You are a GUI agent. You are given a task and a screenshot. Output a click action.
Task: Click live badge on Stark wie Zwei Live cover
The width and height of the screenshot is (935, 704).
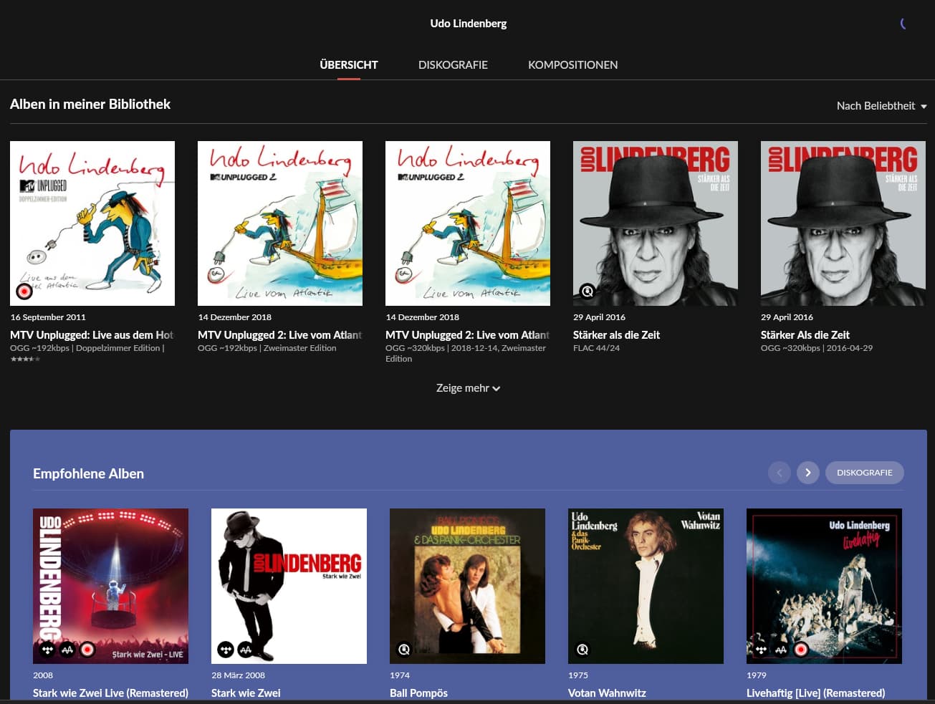click(87, 650)
